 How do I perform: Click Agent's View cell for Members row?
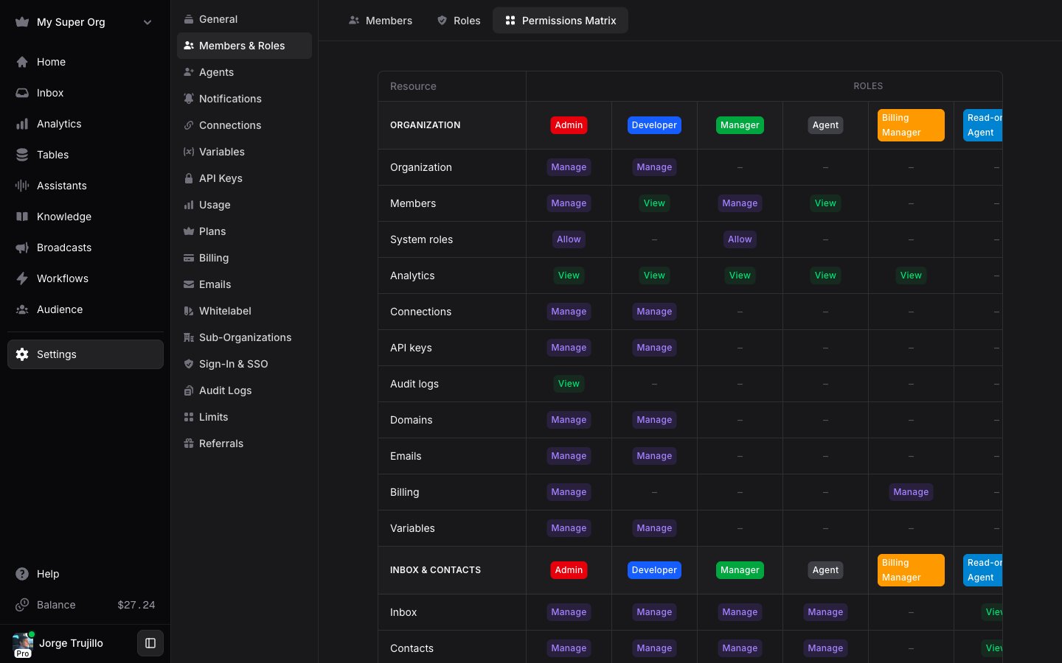click(x=825, y=203)
